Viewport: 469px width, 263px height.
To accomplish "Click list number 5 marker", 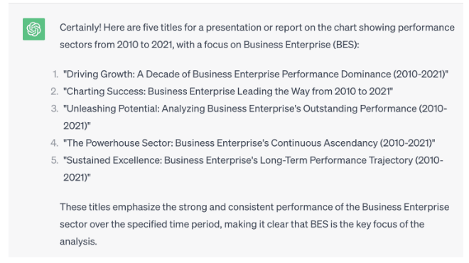I will point(55,160).
